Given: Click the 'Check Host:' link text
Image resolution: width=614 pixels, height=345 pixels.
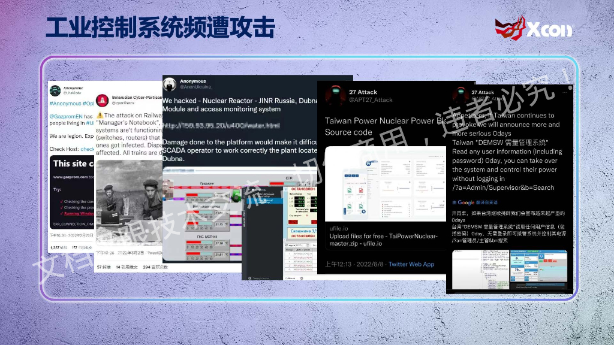Looking at the screenshot, I should point(64,149).
